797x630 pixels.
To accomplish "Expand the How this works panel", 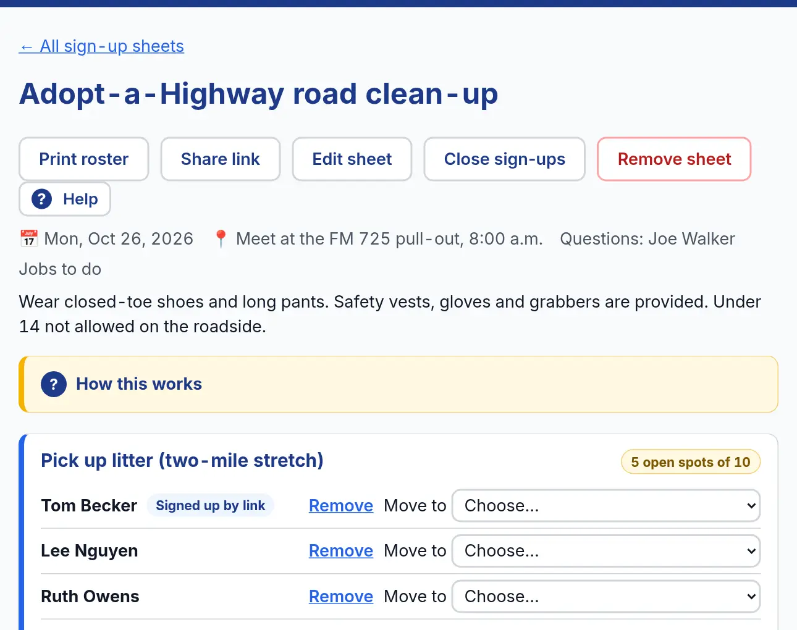I will [399, 384].
